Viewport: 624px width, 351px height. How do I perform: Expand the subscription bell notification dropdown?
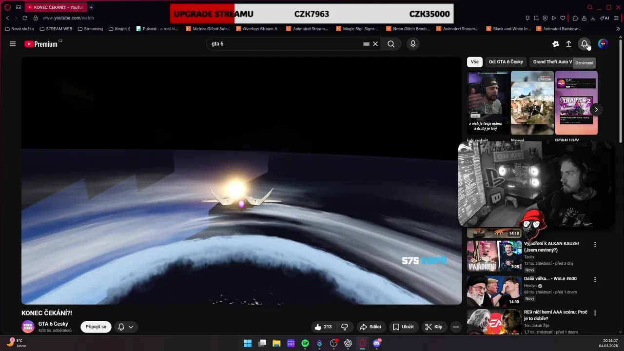(126, 327)
